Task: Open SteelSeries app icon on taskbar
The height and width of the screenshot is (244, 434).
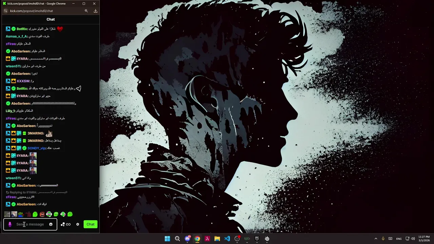Action: (267, 239)
